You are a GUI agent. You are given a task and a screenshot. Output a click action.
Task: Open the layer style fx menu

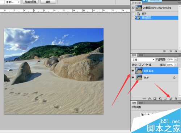point(150,99)
